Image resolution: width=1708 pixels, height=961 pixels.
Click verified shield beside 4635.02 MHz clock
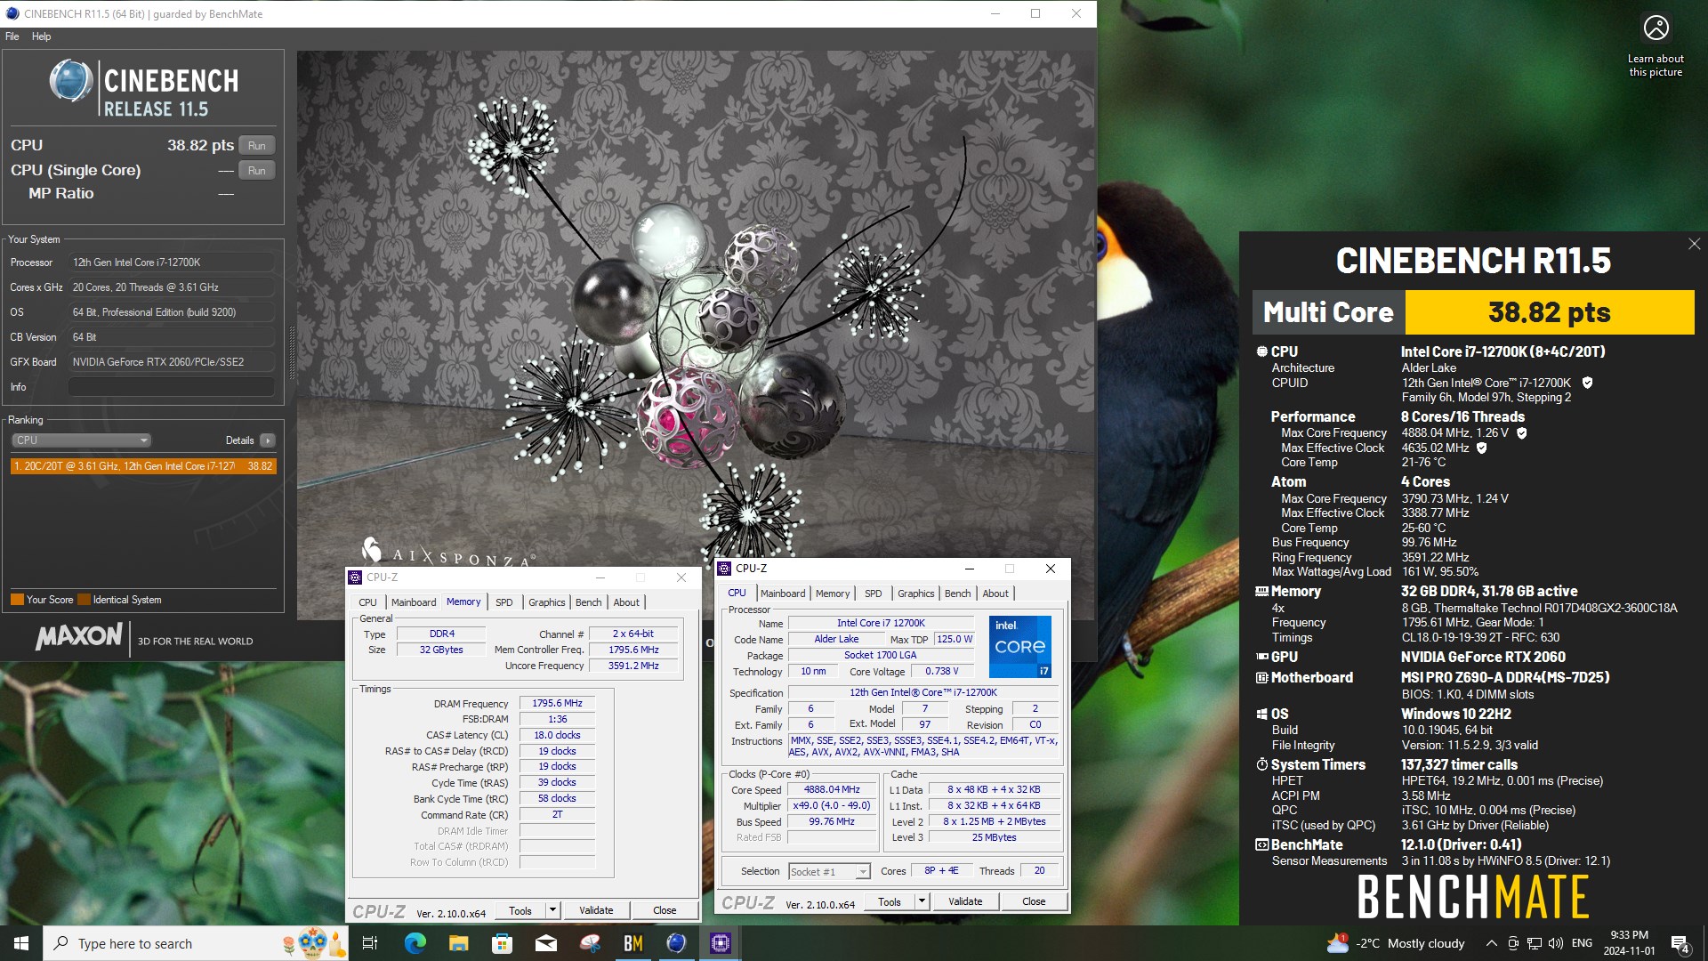1481,448
